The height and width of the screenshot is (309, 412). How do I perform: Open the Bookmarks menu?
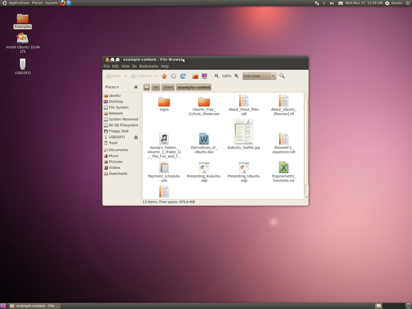(149, 66)
